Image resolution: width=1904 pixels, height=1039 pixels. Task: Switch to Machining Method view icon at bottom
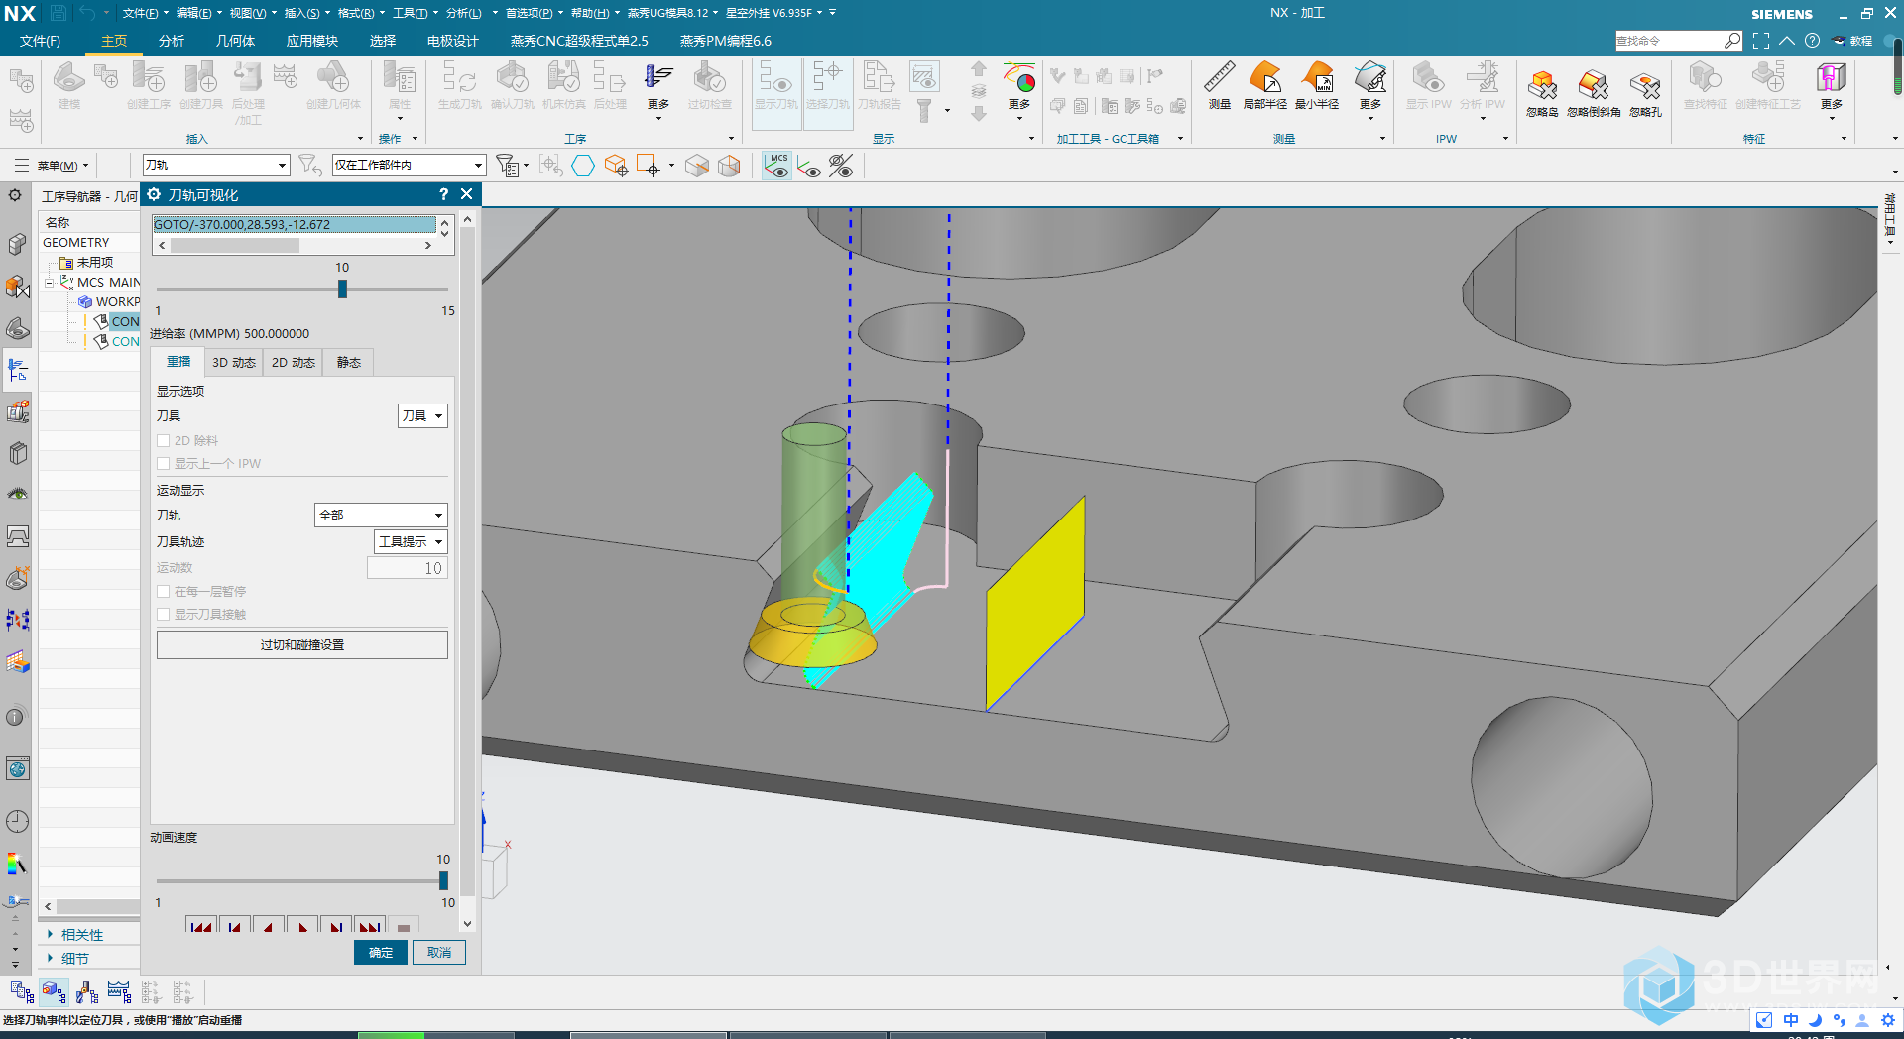coord(119,991)
